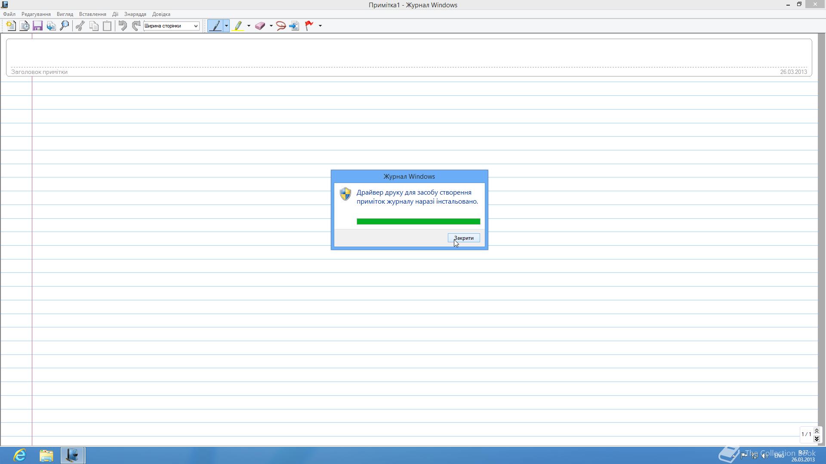Open recent notes with clock-page icon
Image resolution: width=826 pixels, height=464 pixels.
click(25, 26)
